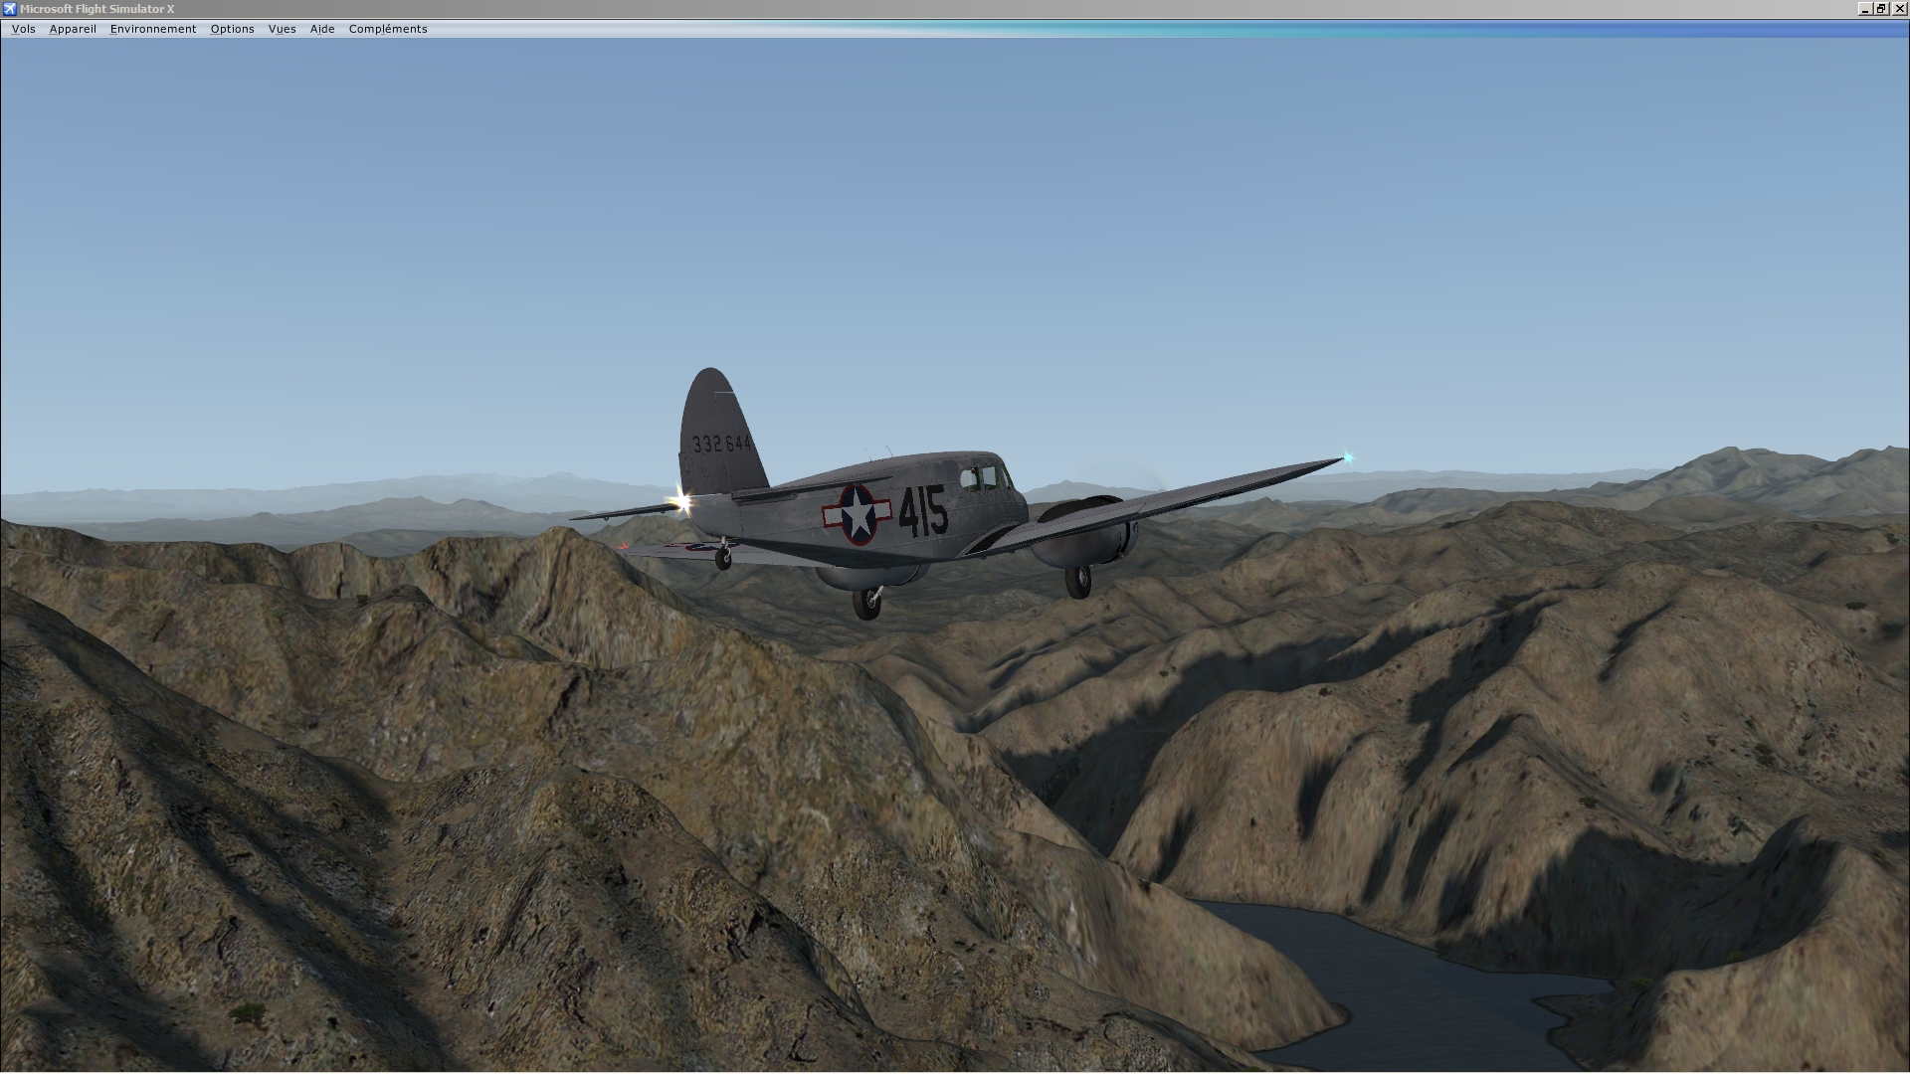Image resolution: width=1910 pixels, height=1074 pixels.
Task: Open the Environnement menu
Action: click(x=153, y=29)
